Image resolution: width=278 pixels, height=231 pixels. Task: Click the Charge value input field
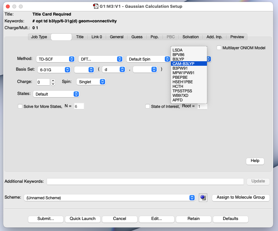[43, 82]
